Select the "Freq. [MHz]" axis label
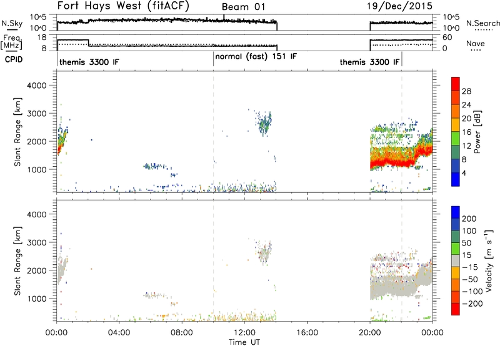The width and height of the screenshot is (500, 346). [11, 42]
